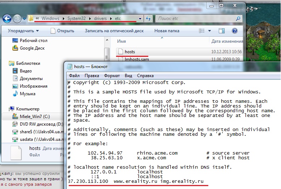Image resolution: width=281 pixels, height=189 pixels.
Task: Select drivers in the address path
Action: click(101, 18)
